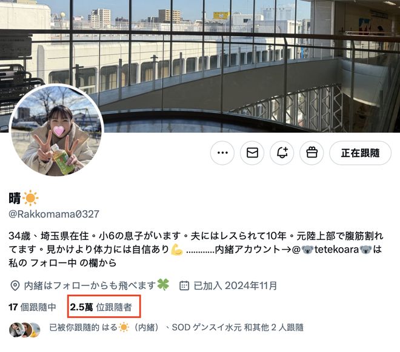The image size is (400, 352).
Task: Click 和其他 2 人跟隨 text
Action: pyautogui.click(x=274, y=327)
